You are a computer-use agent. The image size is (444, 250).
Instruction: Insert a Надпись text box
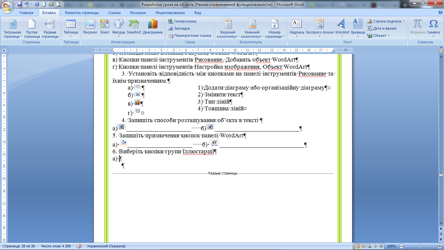pyautogui.click(x=297, y=29)
